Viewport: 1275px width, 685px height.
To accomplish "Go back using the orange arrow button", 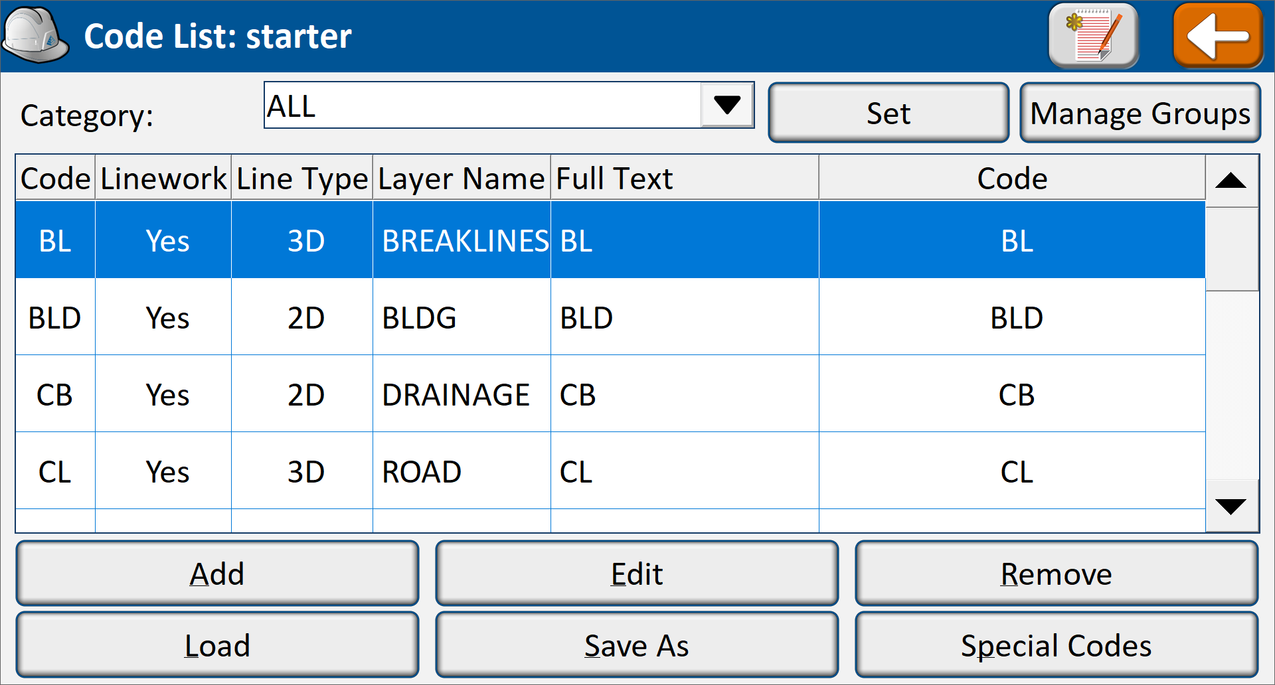I will pyautogui.click(x=1219, y=36).
